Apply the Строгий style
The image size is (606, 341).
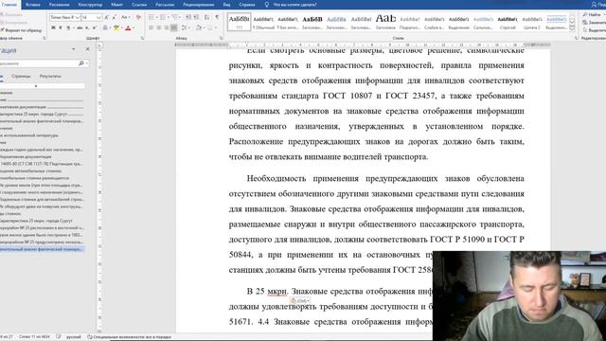[x=508, y=22]
